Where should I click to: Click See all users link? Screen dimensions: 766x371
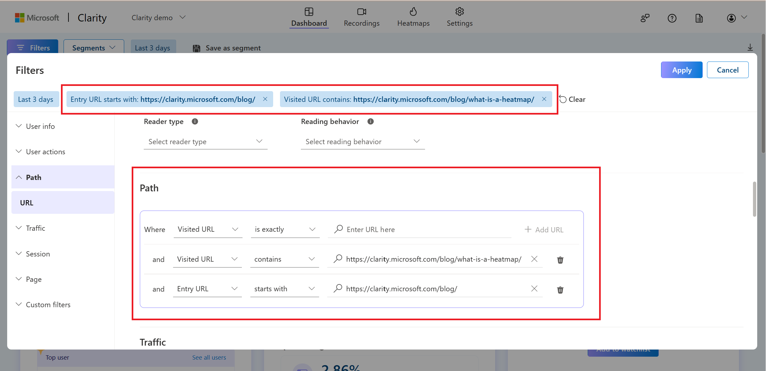coord(209,357)
